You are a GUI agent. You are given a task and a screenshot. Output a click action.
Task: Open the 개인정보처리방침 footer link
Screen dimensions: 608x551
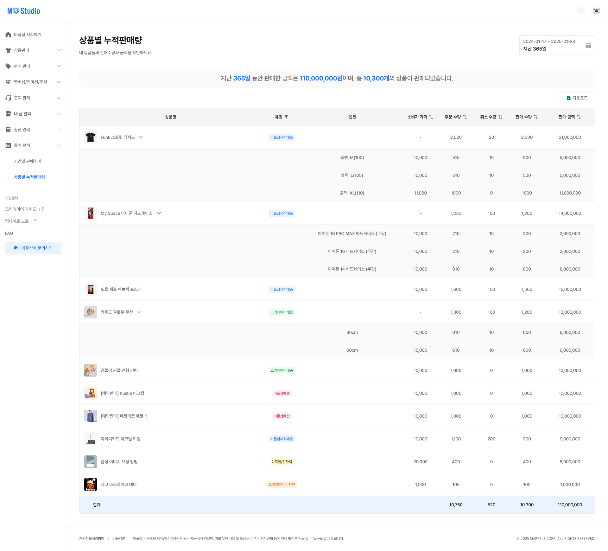[92, 538]
